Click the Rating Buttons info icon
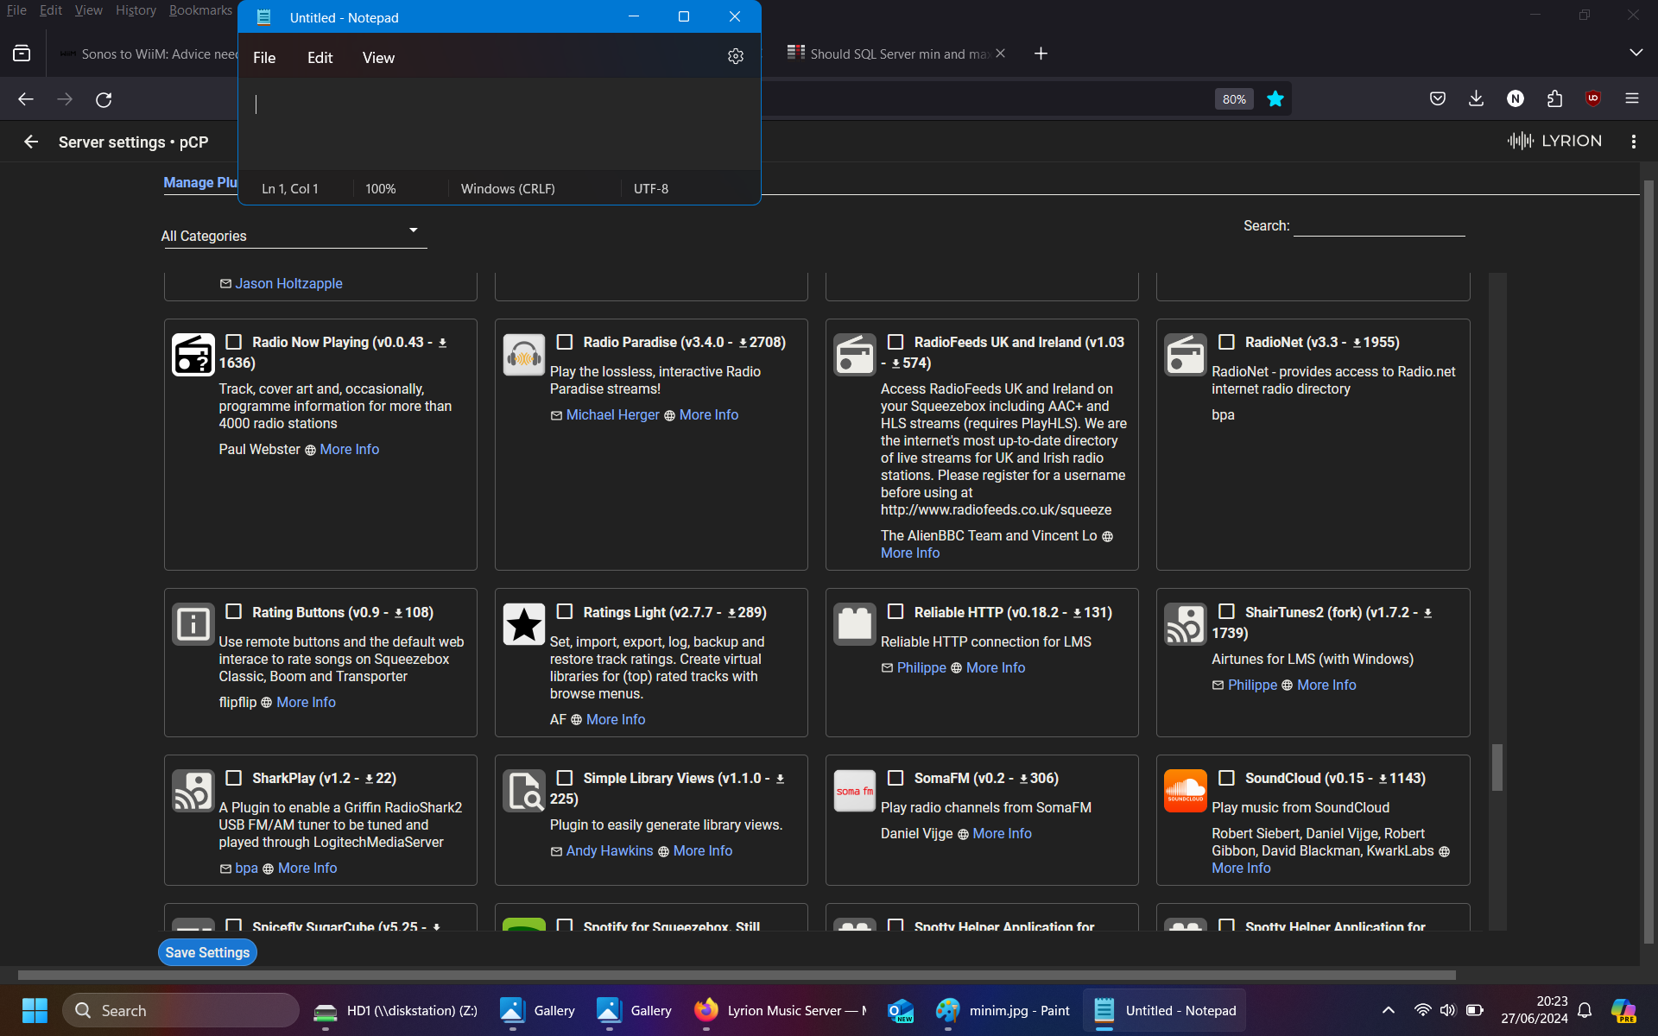The width and height of the screenshot is (1658, 1036). coord(193,624)
